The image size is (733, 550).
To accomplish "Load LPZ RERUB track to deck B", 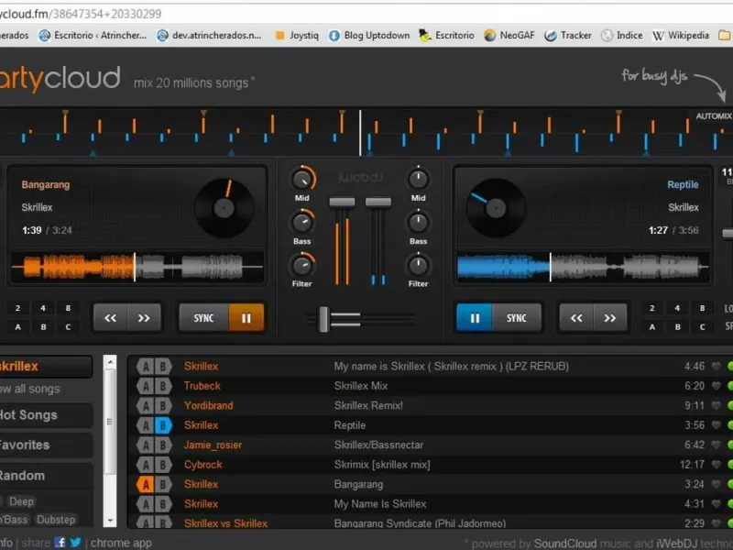I will pos(163,367).
